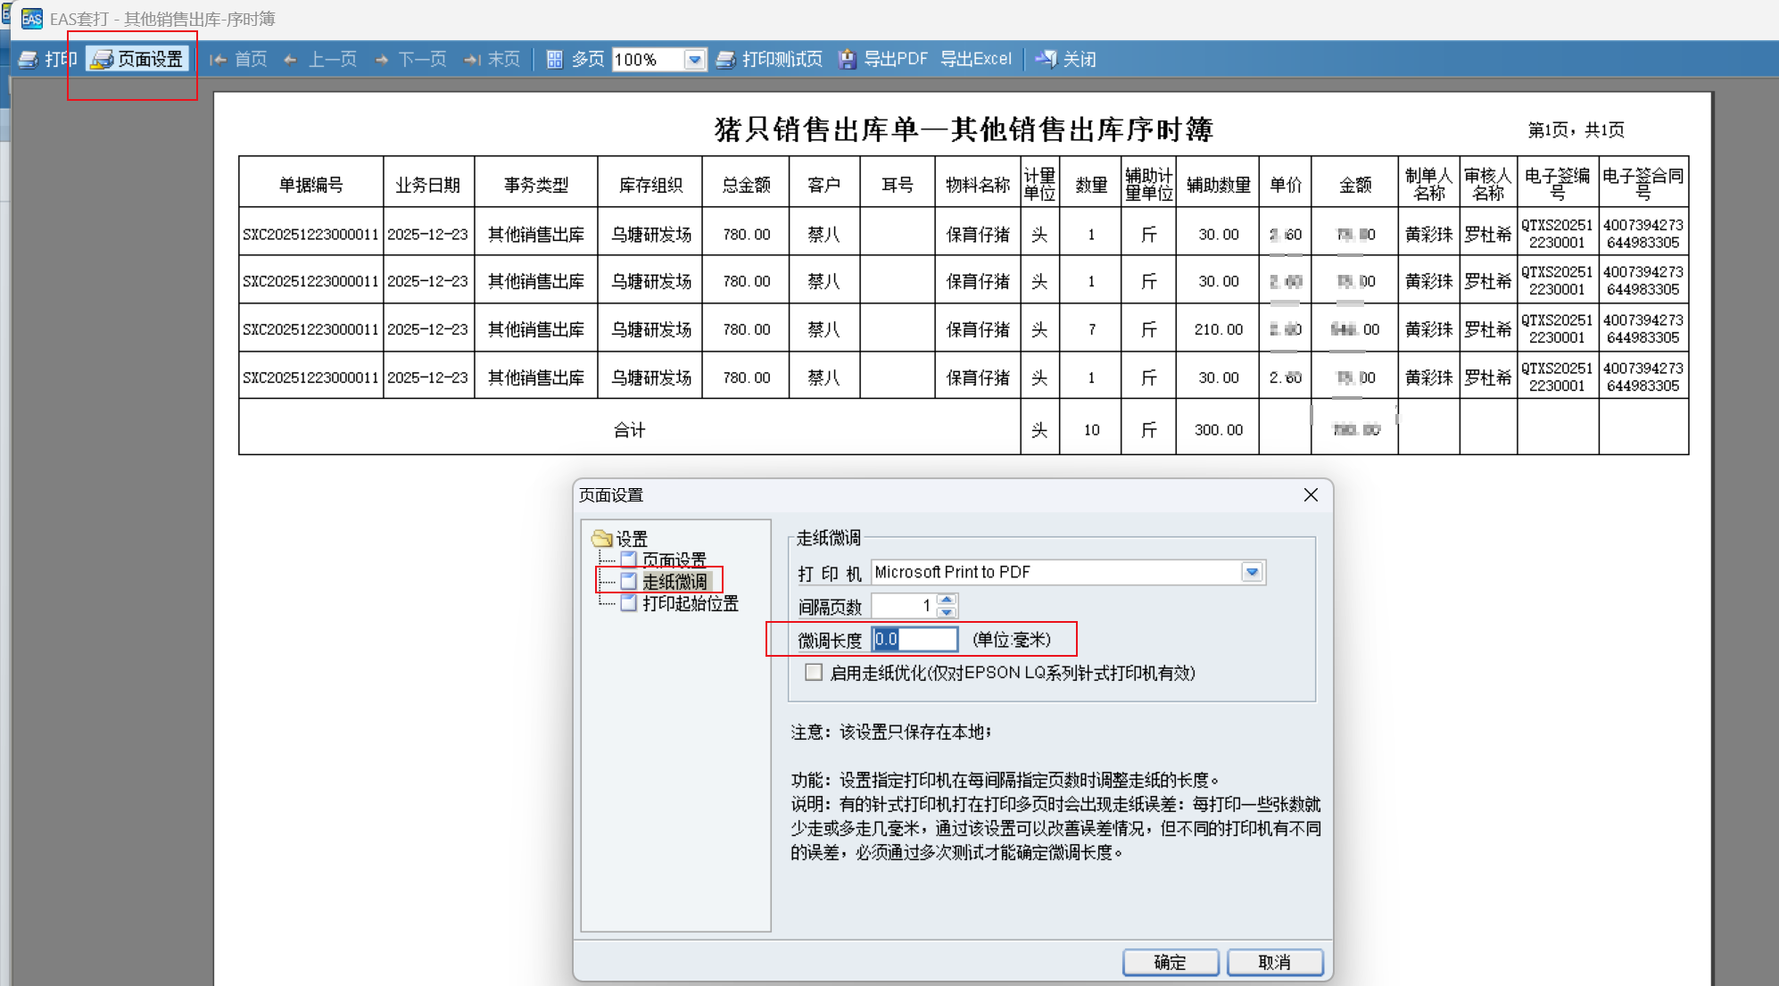The width and height of the screenshot is (1779, 986).
Task: Click the next page arrow
Action: [x=382, y=60]
